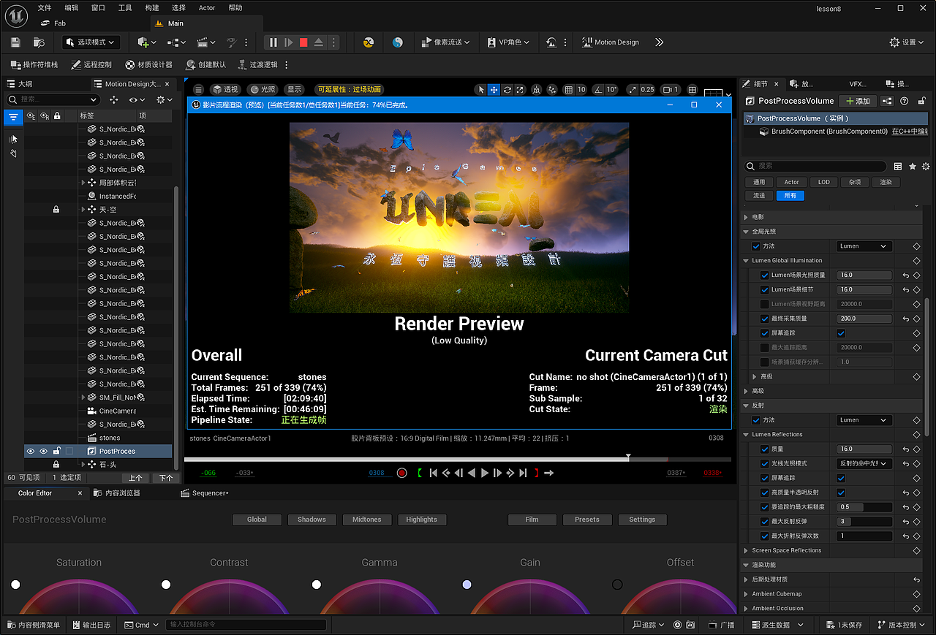Activate the Translate move gizmo tool
The height and width of the screenshot is (635, 936).
[x=494, y=90]
